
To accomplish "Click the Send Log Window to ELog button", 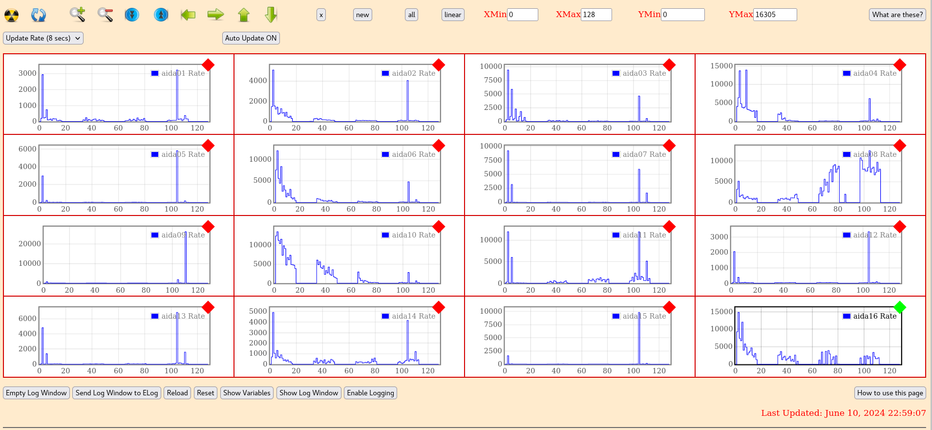I will click(117, 393).
